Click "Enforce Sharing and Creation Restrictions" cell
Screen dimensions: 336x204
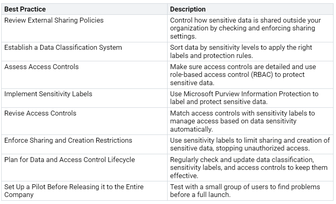coord(68,140)
